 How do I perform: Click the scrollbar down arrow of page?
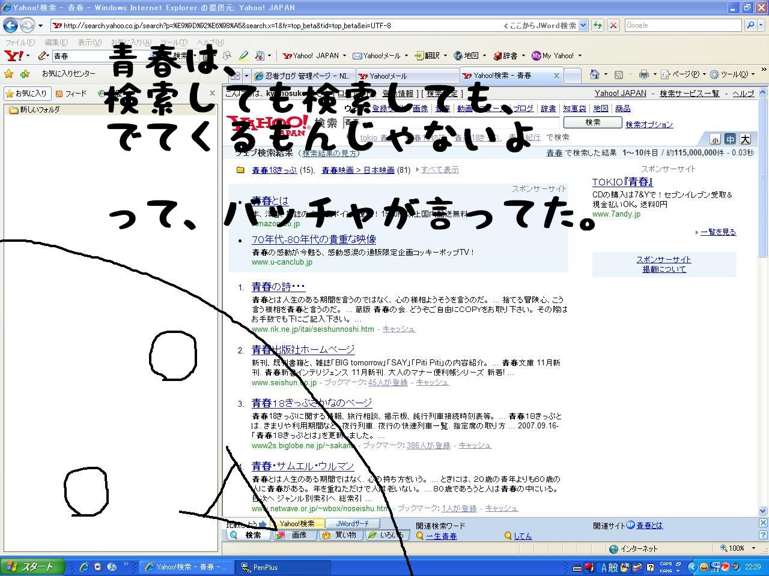point(763,511)
